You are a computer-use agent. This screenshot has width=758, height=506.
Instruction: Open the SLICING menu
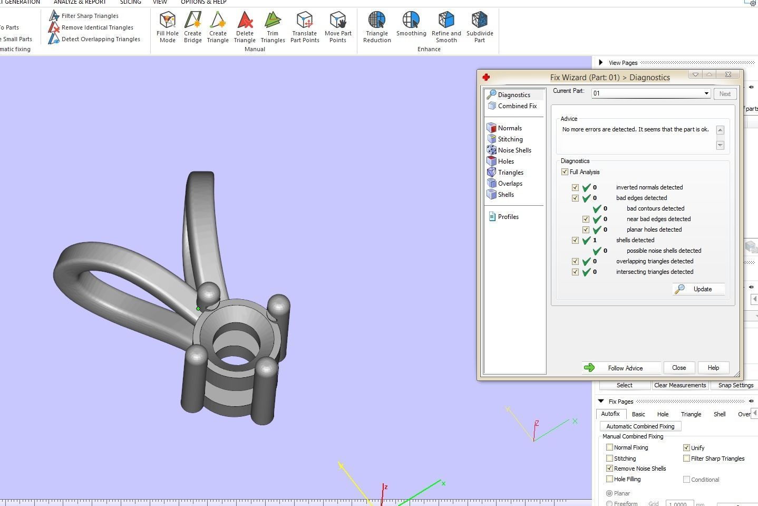click(x=130, y=2)
